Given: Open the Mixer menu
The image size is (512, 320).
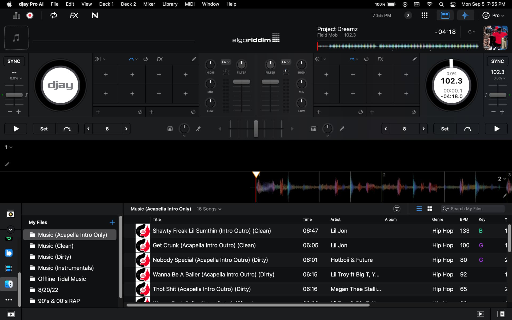Looking at the screenshot, I should pos(149,4).
